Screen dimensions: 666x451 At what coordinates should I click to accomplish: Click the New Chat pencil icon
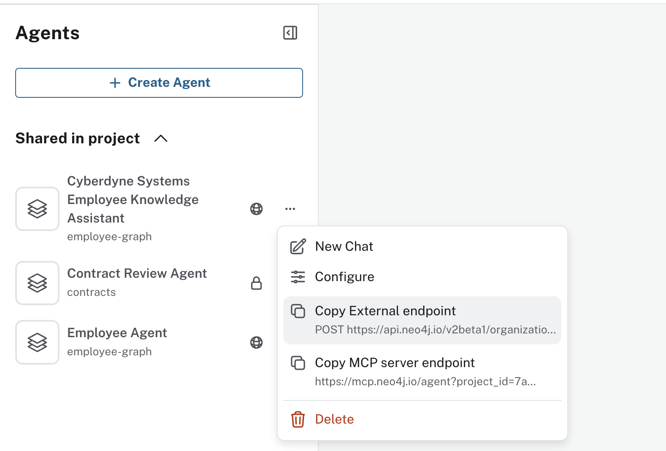tap(298, 247)
